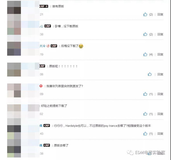Reply to "卧槽，没下载原版" comment
This screenshot has width=171, height=160.
click(160, 34)
